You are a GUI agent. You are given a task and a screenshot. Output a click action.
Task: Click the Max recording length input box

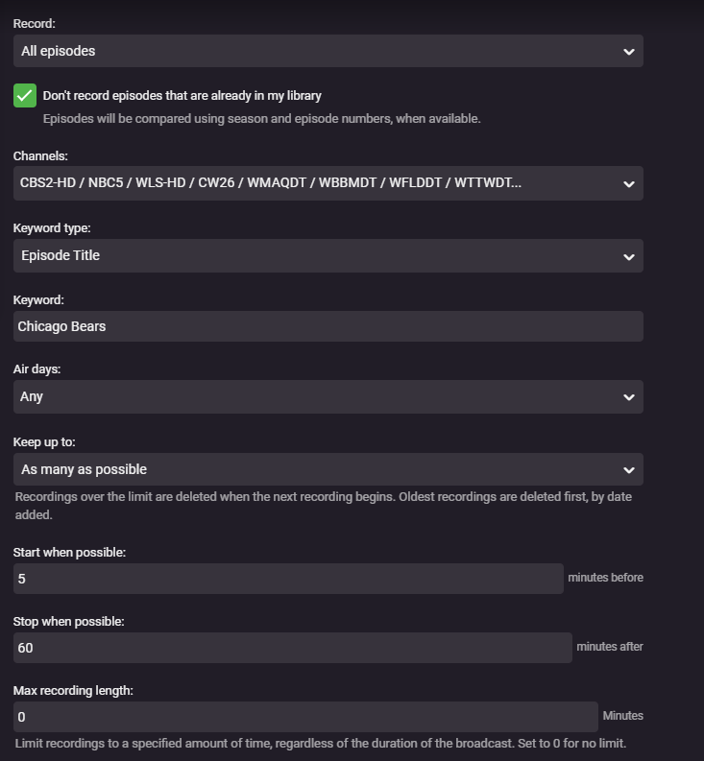pos(304,717)
